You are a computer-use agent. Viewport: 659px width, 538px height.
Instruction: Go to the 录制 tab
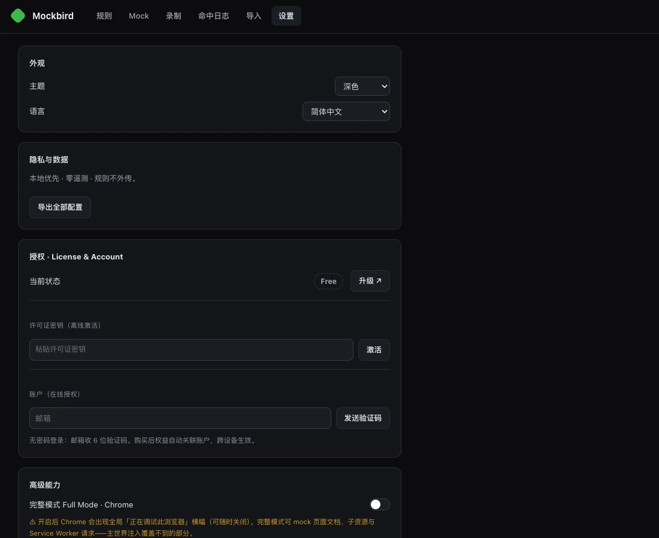click(x=173, y=16)
